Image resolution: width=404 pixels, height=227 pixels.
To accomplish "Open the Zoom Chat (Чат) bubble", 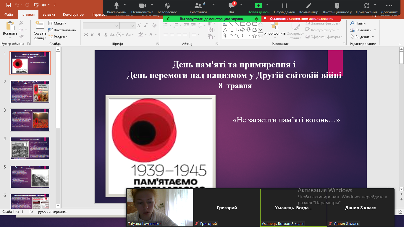I will 232,6.
